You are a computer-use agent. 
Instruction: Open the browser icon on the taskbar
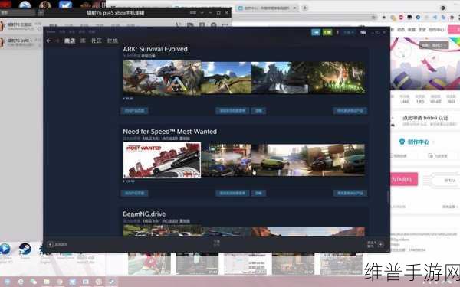tap(21, 282)
